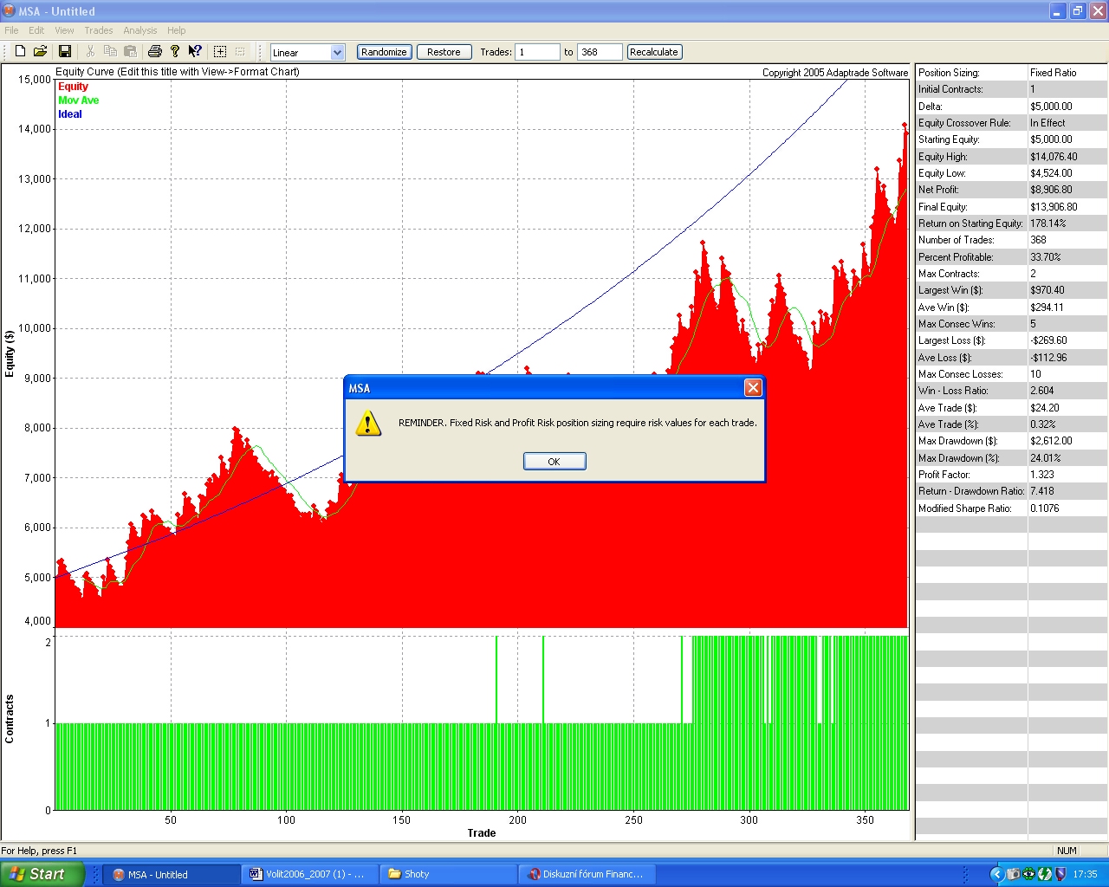Screen dimensions: 1109x887
Task: Open the Linear scale dropdown
Action: [x=337, y=53]
